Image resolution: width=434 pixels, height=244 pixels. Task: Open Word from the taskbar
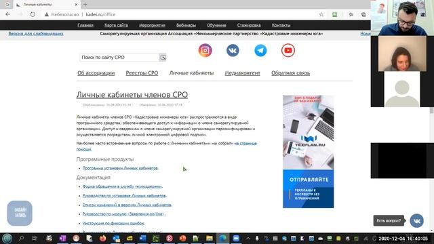(x=143, y=238)
